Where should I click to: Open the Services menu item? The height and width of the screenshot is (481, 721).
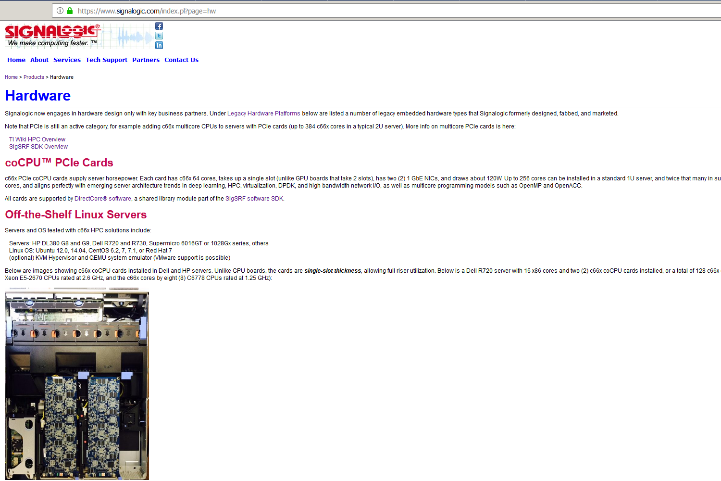point(67,60)
